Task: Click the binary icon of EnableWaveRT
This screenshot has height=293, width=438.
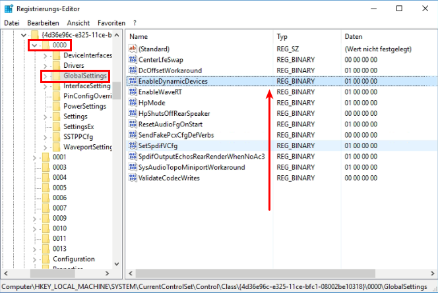Action: 133,92
